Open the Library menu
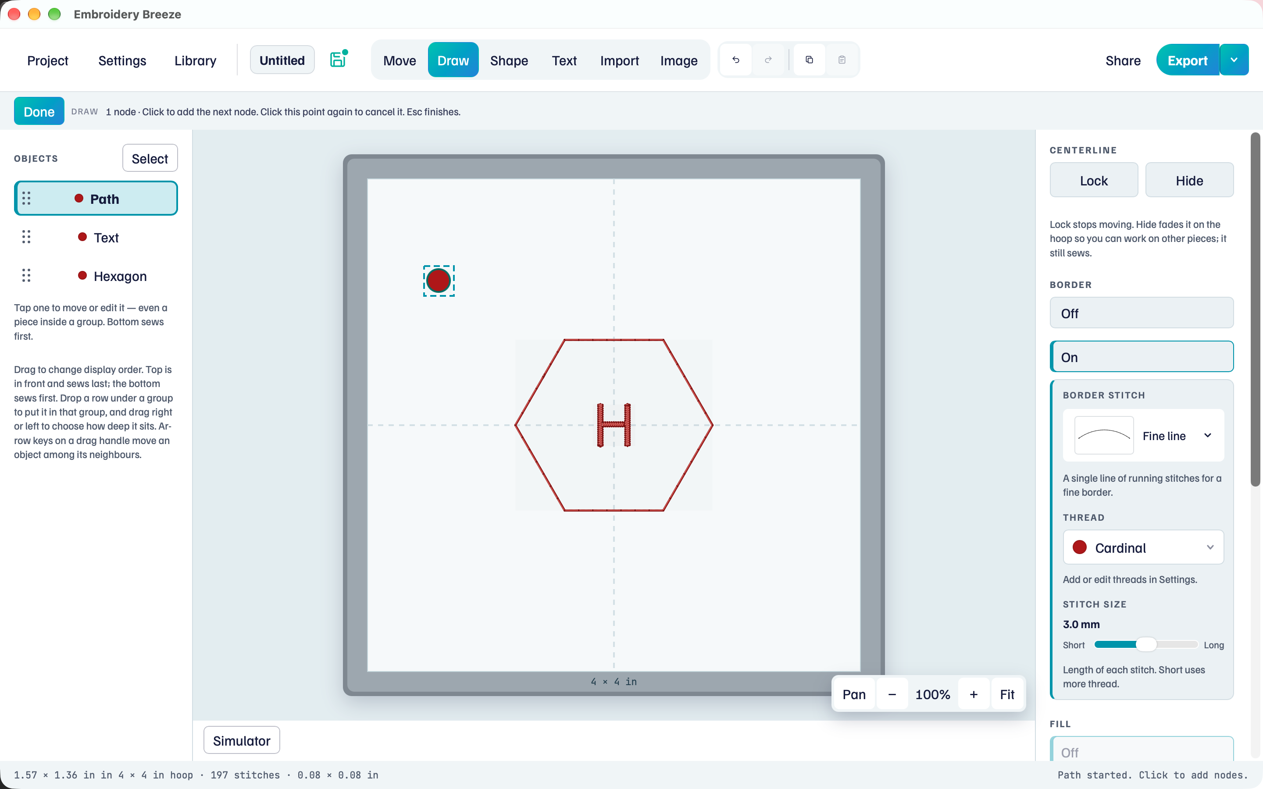Screen dimensions: 1263x789 click(x=195, y=60)
